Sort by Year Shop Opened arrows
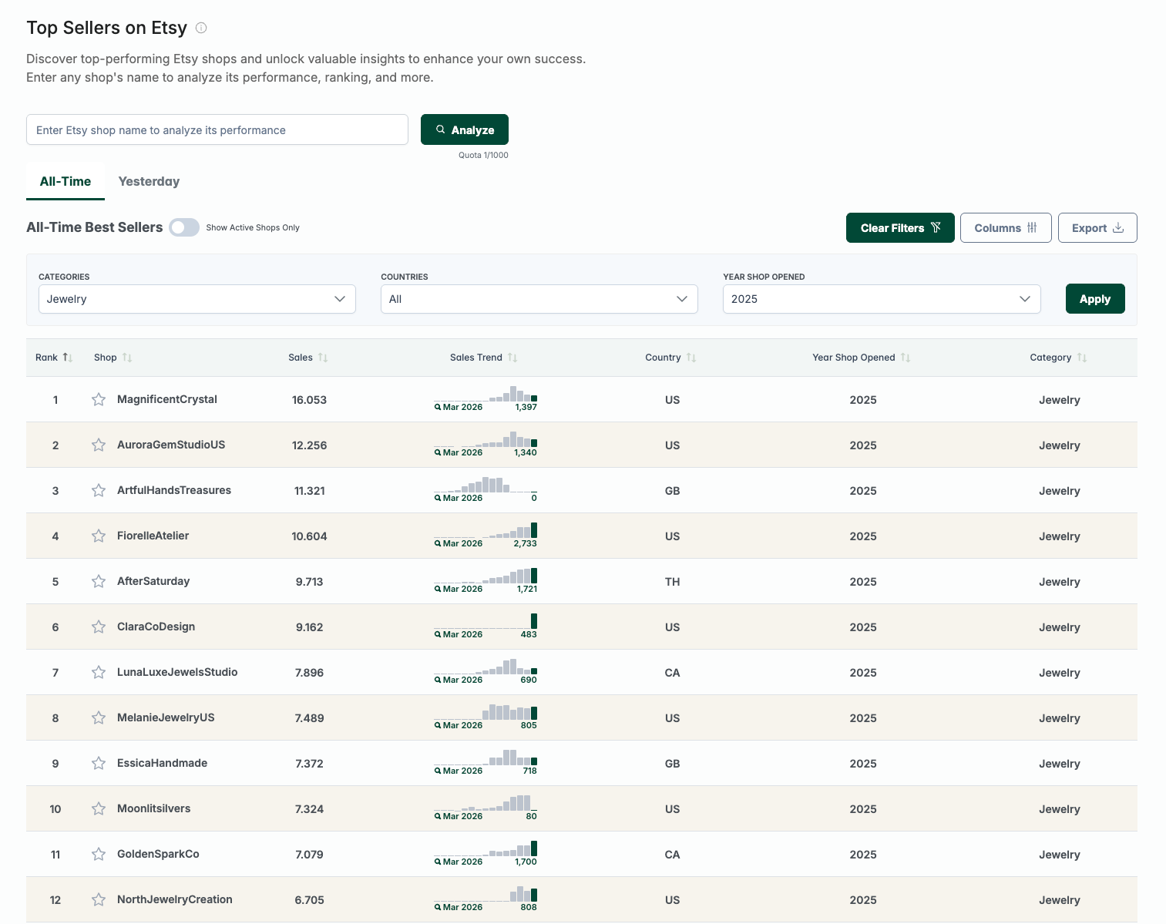The width and height of the screenshot is (1166, 924). [x=906, y=358]
